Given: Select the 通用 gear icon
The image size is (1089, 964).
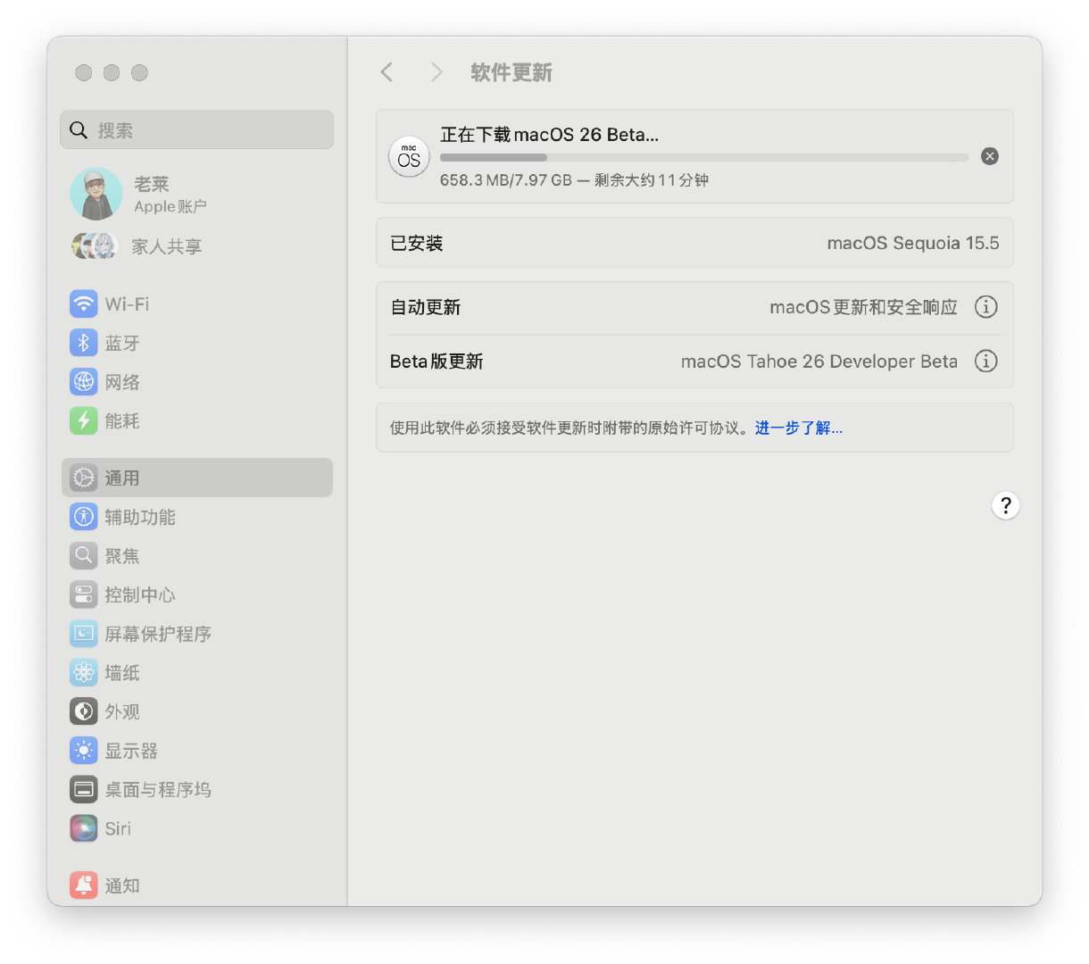Looking at the screenshot, I should (x=84, y=478).
